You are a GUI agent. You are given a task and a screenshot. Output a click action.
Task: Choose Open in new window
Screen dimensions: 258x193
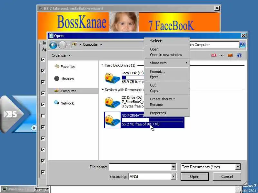point(167,55)
